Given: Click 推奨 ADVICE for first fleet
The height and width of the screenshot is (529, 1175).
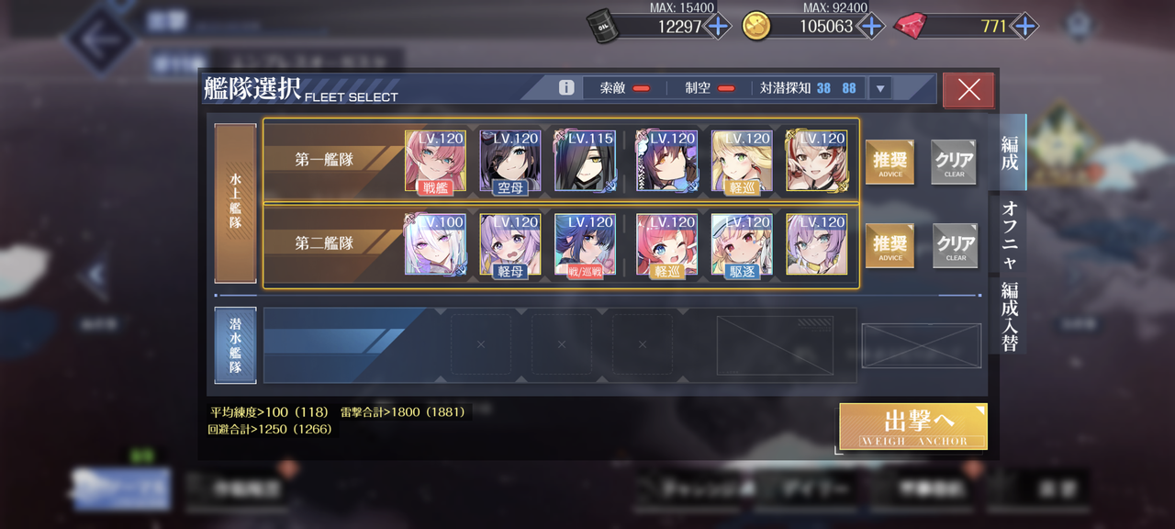Looking at the screenshot, I should click(890, 163).
